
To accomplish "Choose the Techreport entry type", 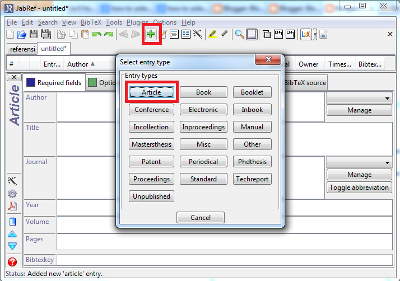I will click(x=252, y=179).
